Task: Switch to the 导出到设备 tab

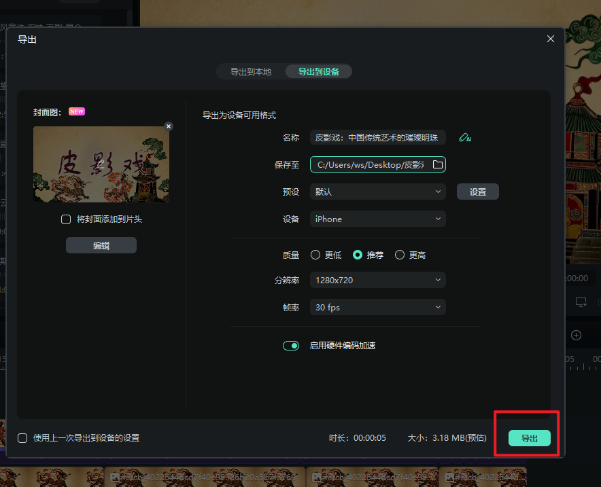Action: (318, 72)
